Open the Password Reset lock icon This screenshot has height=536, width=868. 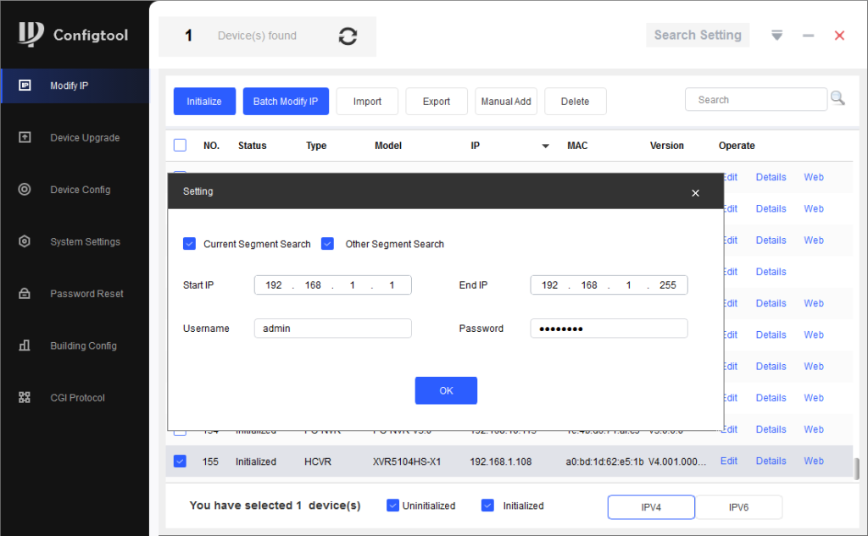tap(25, 294)
